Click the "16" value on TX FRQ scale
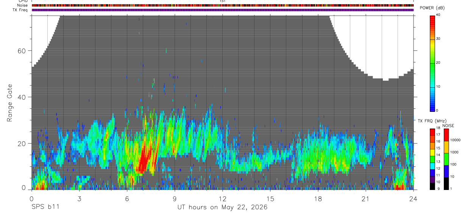 point(438,141)
